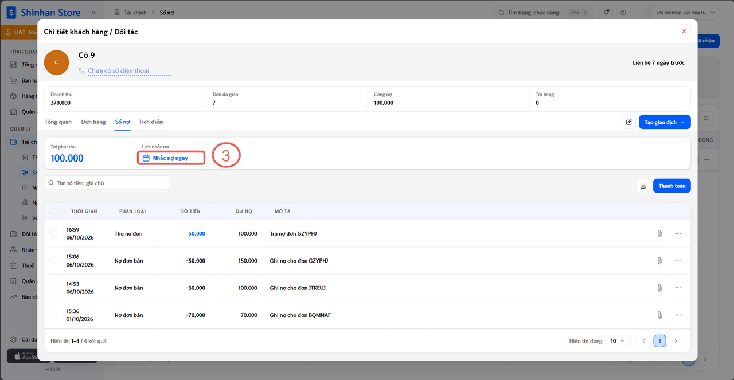Screen dimensions: 734x380
Task: Tick the select-all checkbox in table header
Action: pos(54,211)
